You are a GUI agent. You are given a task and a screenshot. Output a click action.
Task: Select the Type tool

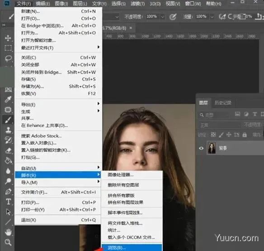[8, 202]
